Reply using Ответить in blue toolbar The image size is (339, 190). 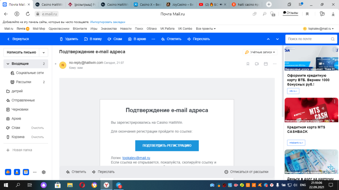(171, 39)
